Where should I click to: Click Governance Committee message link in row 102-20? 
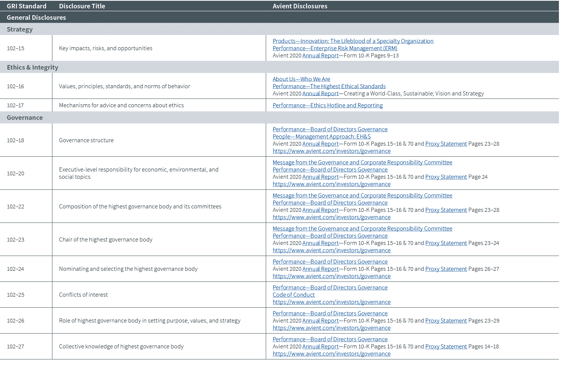[362, 162]
